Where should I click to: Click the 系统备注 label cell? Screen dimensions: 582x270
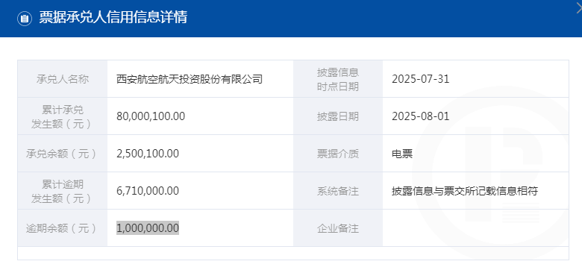338,191
